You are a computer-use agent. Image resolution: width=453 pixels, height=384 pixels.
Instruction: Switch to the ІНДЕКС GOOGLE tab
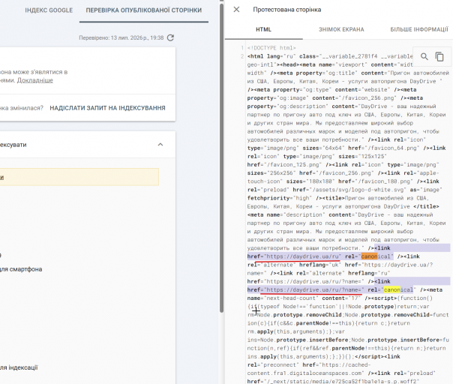49,10
